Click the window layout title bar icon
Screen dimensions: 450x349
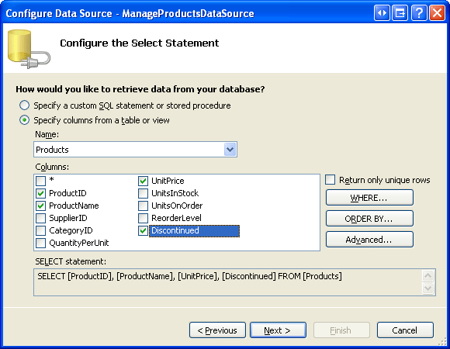coord(400,13)
